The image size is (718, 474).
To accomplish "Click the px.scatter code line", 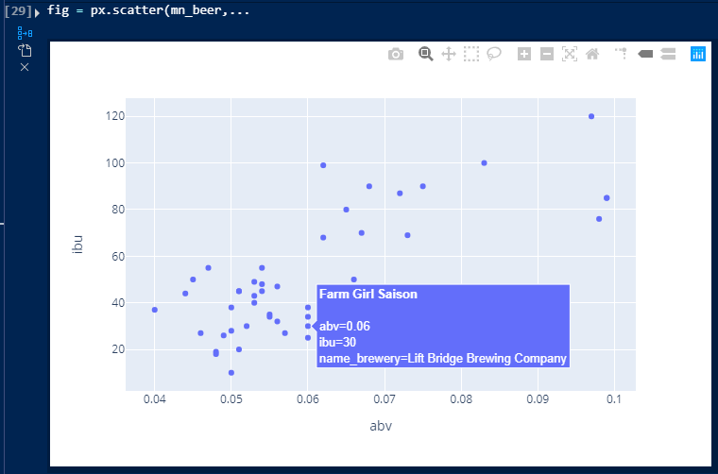I will pyautogui.click(x=148, y=10).
